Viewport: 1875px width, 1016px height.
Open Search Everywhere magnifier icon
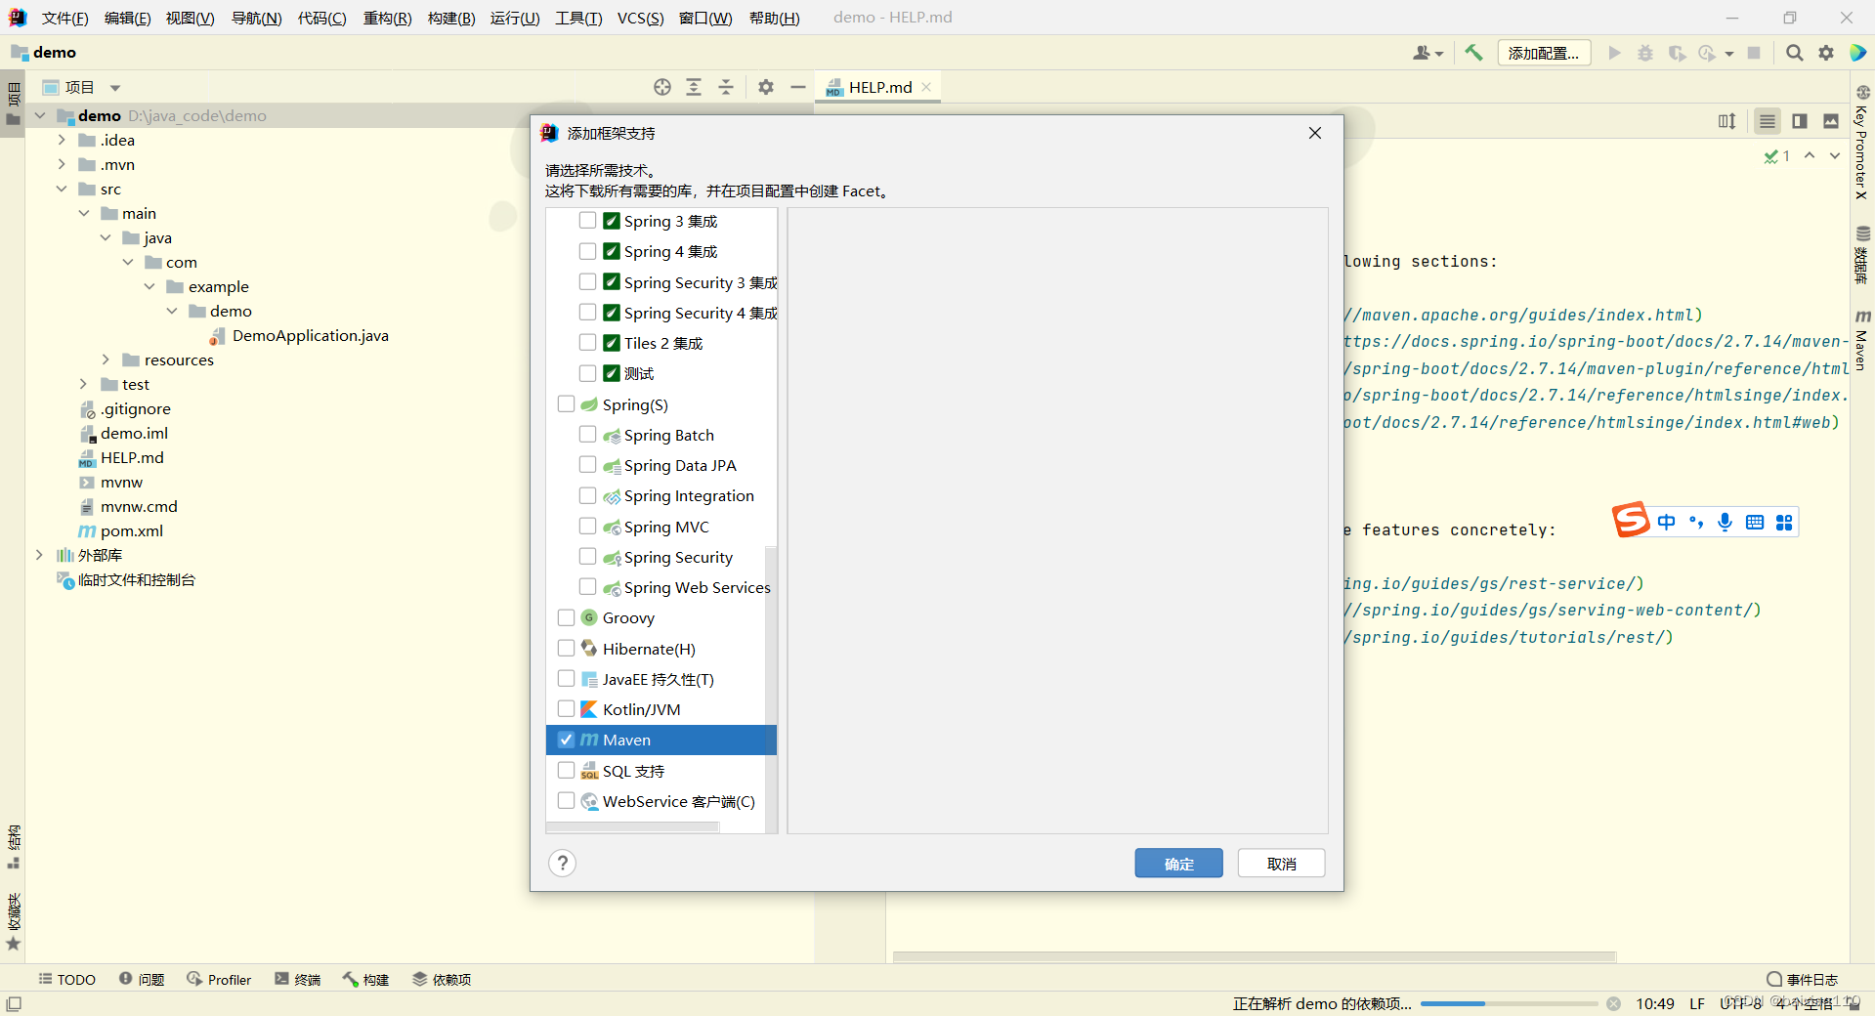click(1795, 53)
